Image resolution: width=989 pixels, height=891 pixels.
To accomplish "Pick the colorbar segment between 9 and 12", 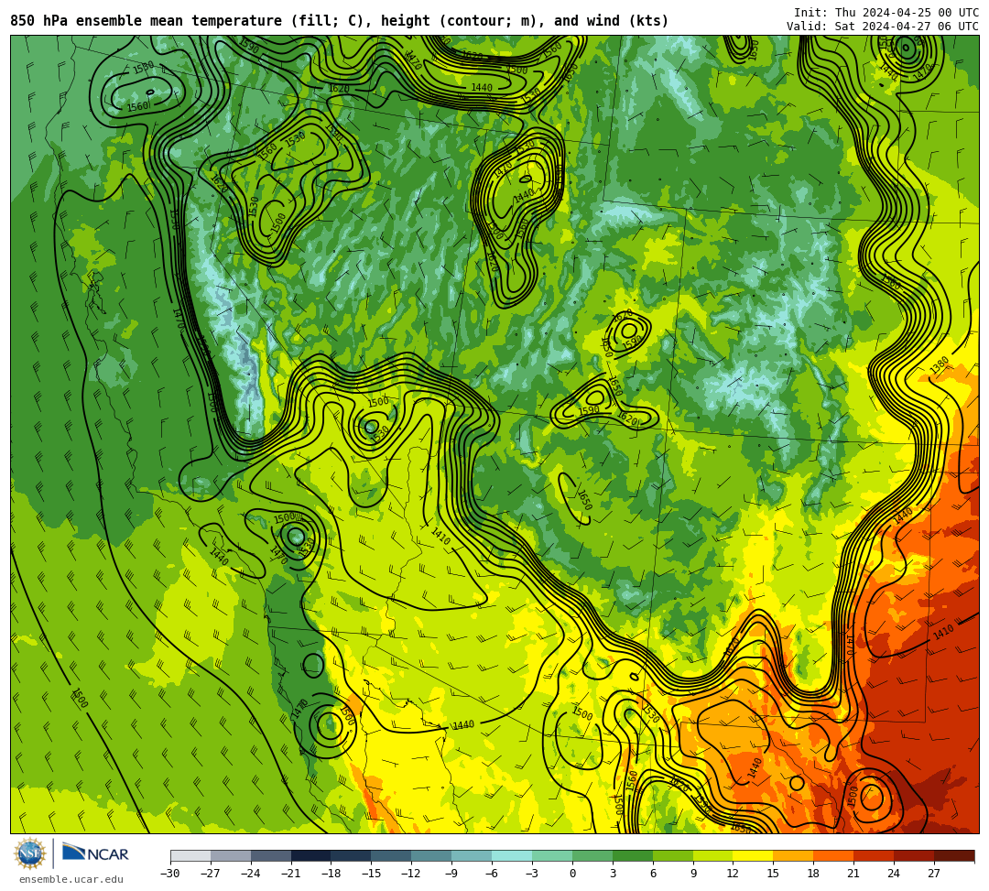I will tap(713, 855).
